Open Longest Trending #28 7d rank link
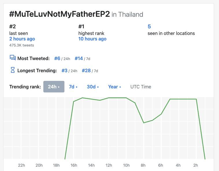The image size is (219, 171). click(86, 70)
